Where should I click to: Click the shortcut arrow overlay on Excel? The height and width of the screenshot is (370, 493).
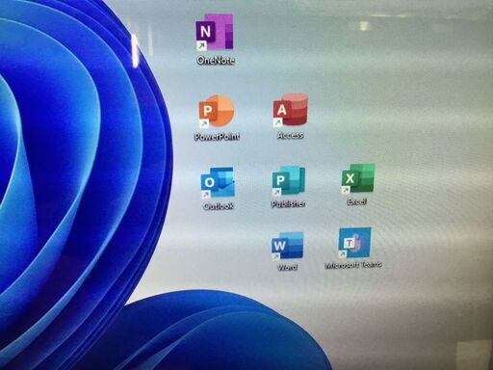[346, 191]
